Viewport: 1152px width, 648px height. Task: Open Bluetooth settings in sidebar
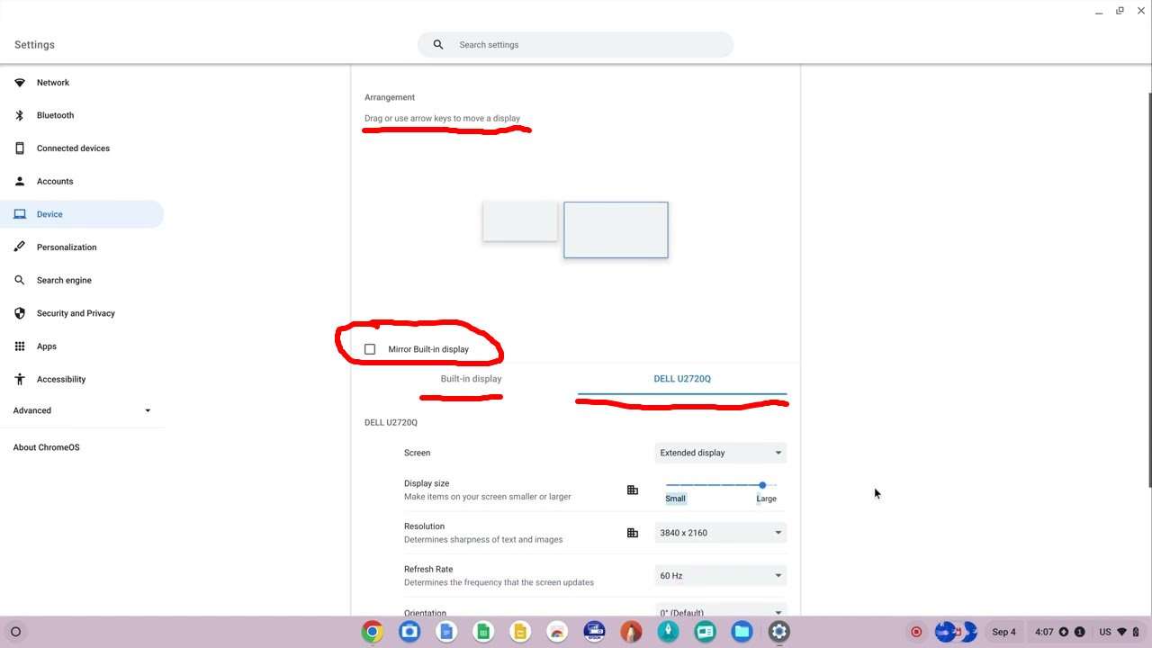click(55, 115)
